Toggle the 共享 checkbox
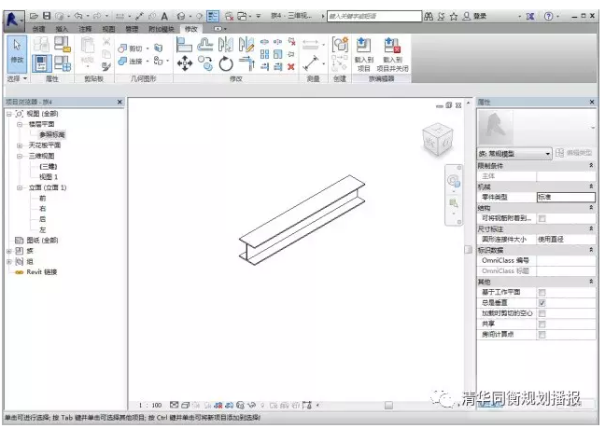This screenshot has width=605, height=428. 542,324
